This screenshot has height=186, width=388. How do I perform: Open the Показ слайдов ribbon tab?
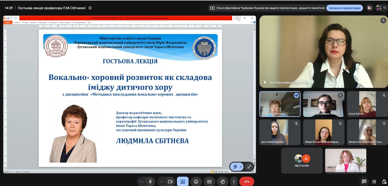click(65, 22)
